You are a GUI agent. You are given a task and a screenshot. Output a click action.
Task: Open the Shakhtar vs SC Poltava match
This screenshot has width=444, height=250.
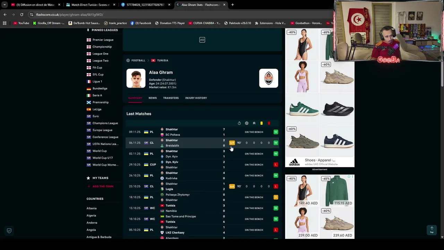[203, 132]
